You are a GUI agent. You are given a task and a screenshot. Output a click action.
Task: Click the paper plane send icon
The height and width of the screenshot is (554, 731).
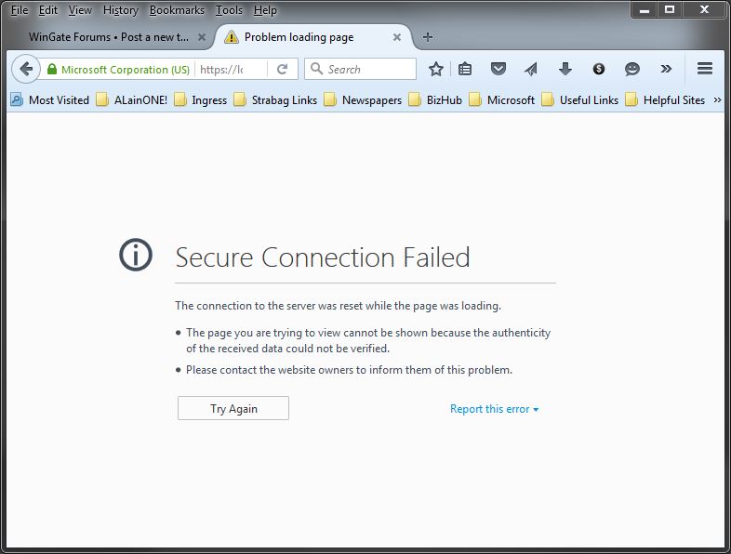(x=531, y=69)
